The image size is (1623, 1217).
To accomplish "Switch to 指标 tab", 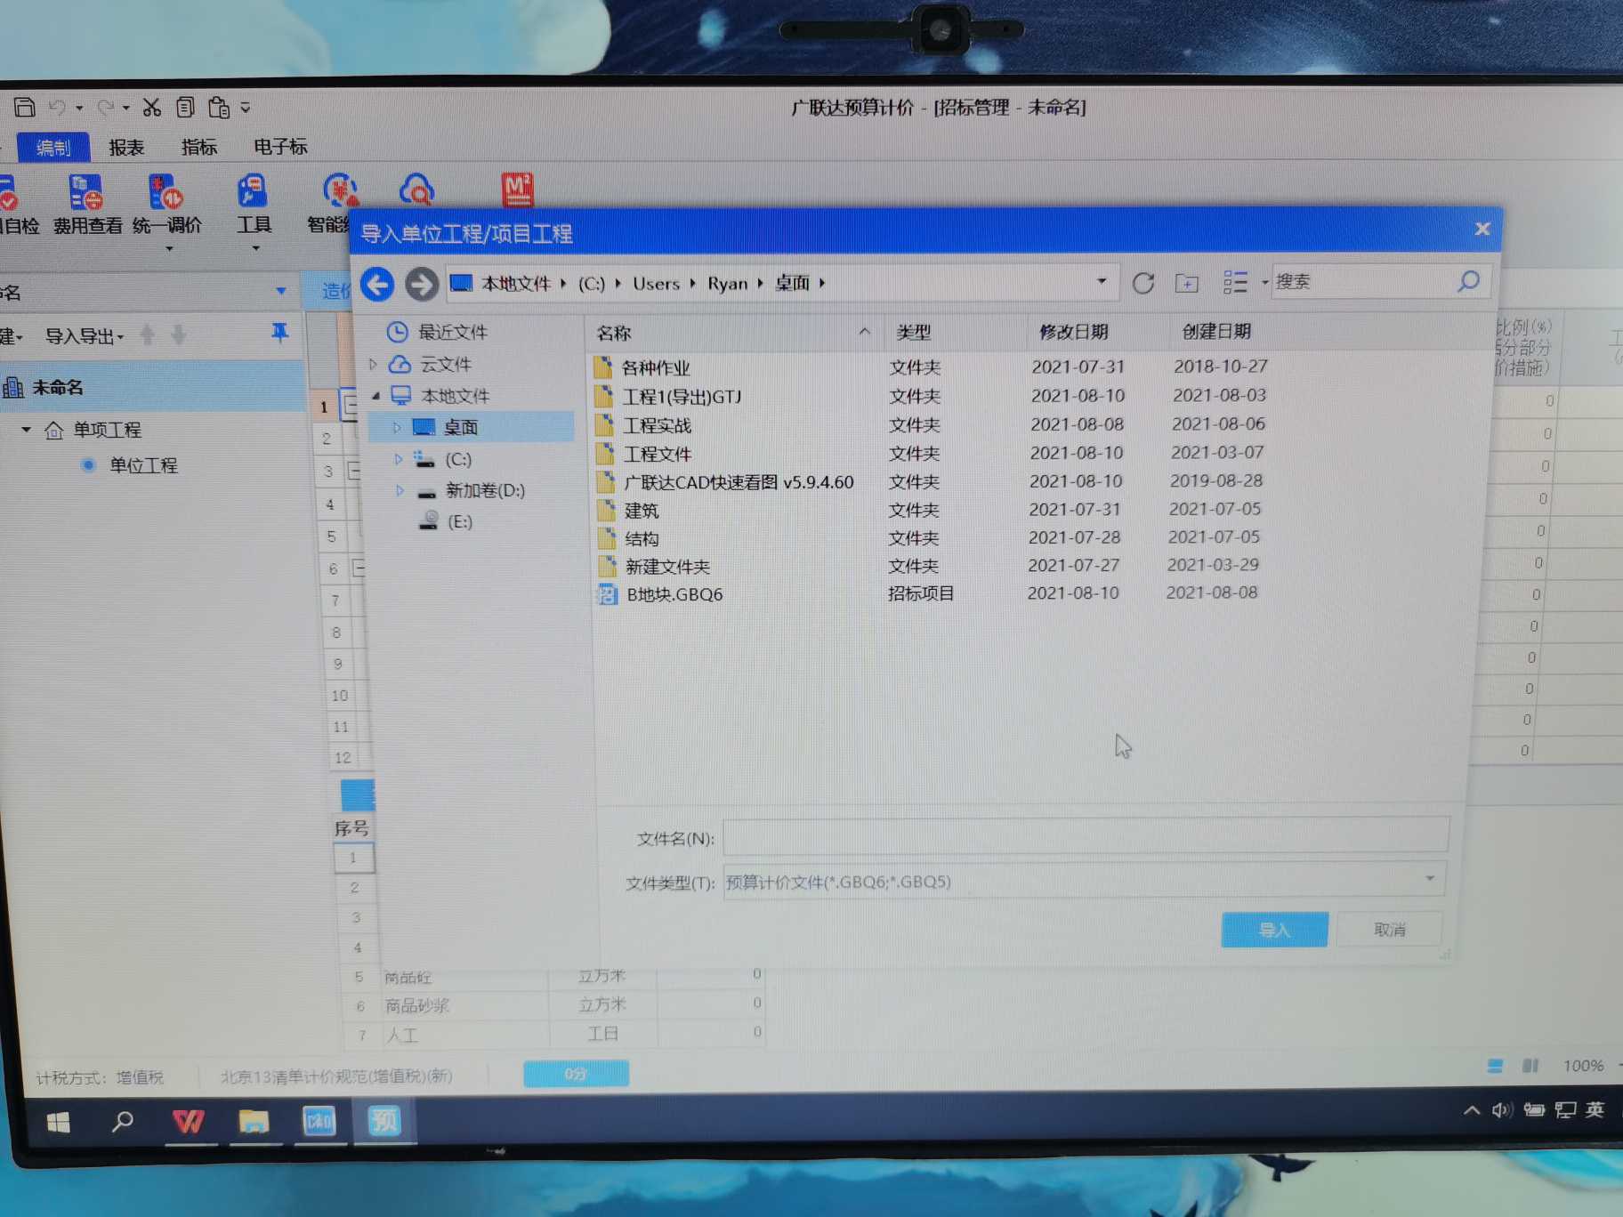I will coord(198,148).
